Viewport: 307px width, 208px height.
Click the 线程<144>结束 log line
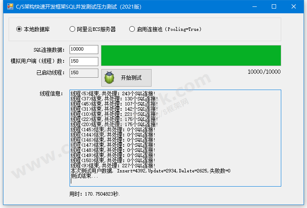tap(113, 135)
